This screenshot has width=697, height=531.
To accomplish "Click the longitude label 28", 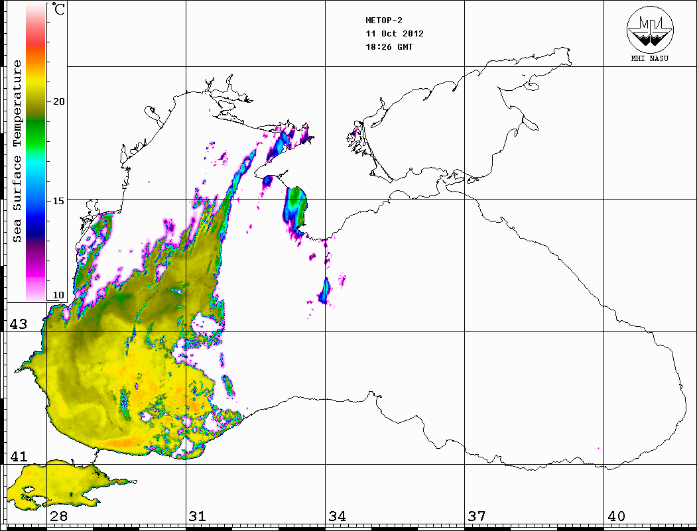I will click(58, 516).
